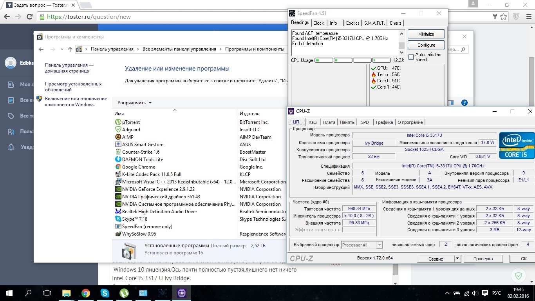The width and height of the screenshot is (535, 301).
Task: Click the NVIDIA GeForce Experience icon
Action: [x=118, y=189]
